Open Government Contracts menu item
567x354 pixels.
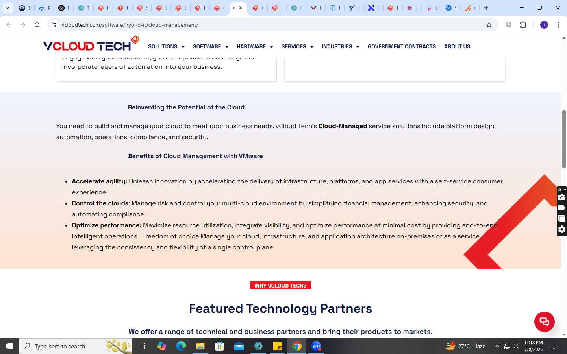pyautogui.click(x=402, y=46)
